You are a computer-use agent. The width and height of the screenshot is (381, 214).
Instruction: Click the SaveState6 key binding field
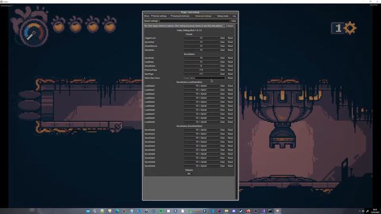201,154
